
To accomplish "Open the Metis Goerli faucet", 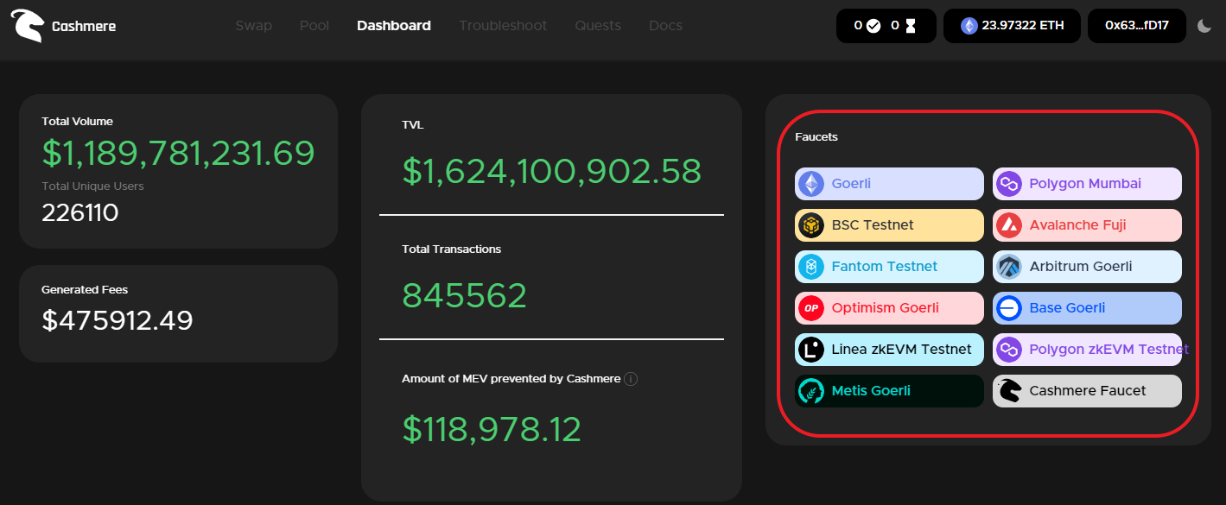I will [x=889, y=391].
